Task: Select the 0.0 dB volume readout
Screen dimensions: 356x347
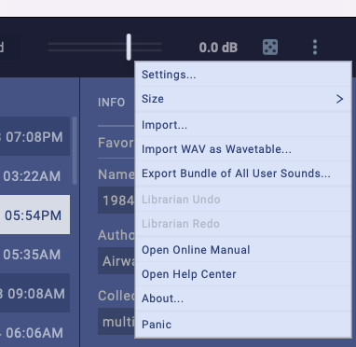Action: tap(218, 48)
